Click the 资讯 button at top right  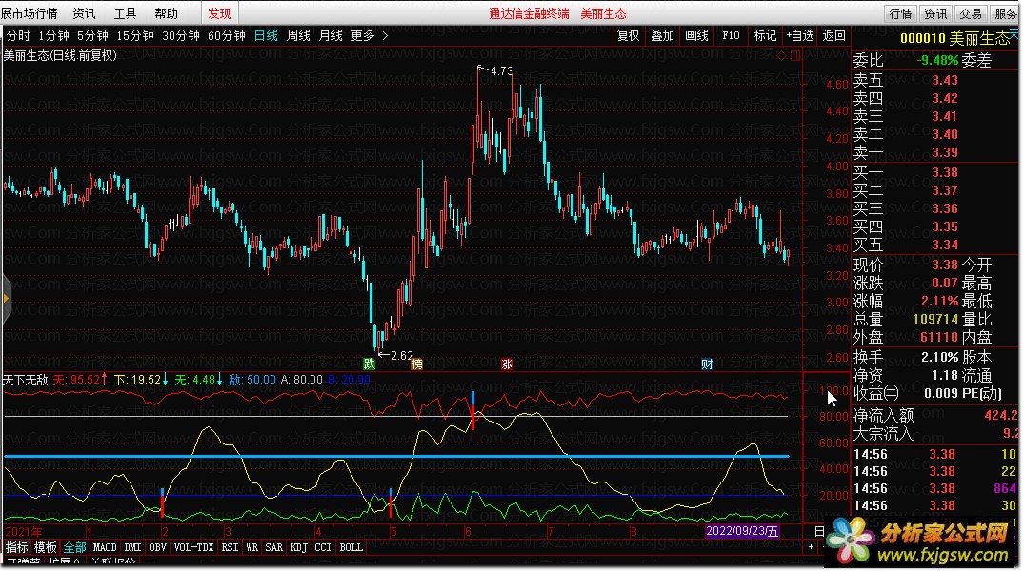935,13
